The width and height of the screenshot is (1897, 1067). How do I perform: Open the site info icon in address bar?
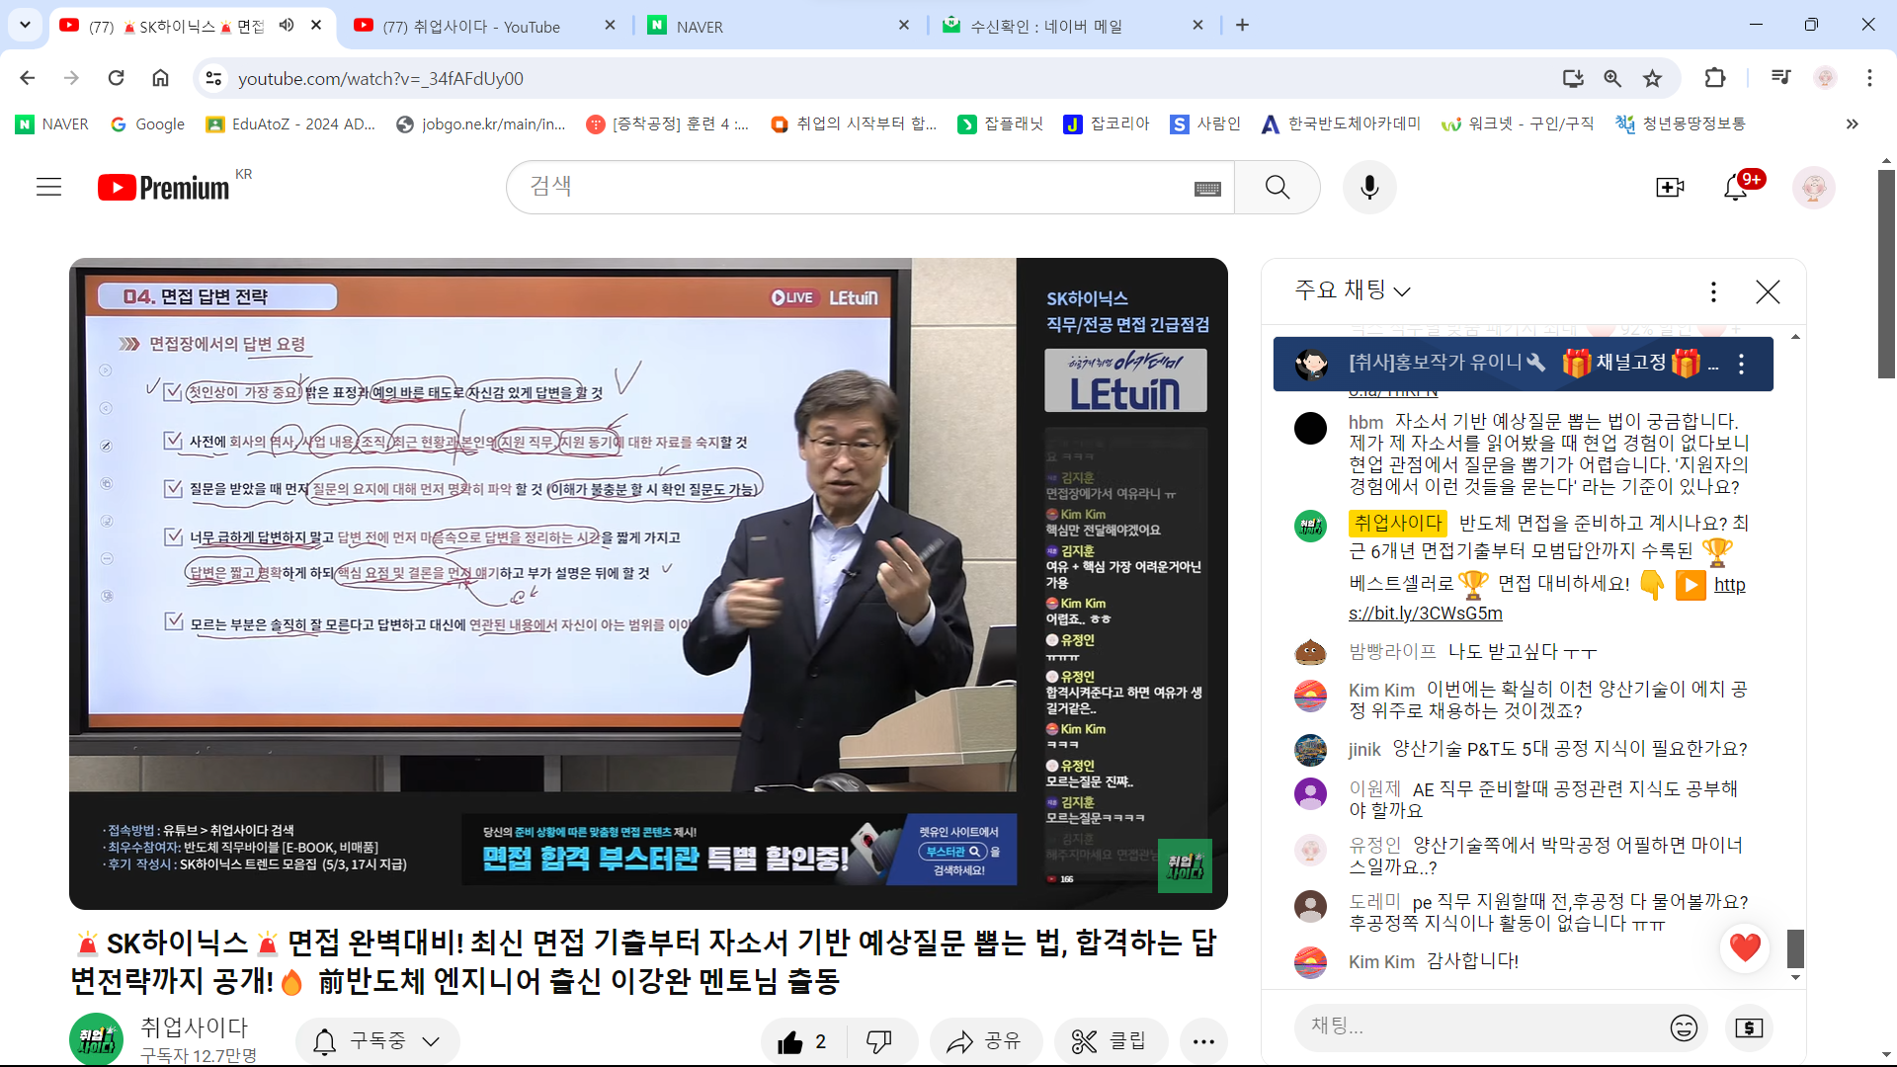pyautogui.click(x=213, y=78)
